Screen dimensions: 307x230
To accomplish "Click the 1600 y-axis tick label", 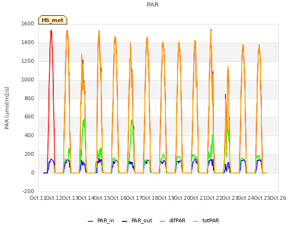I will pyautogui.click(x=28, y=23).
